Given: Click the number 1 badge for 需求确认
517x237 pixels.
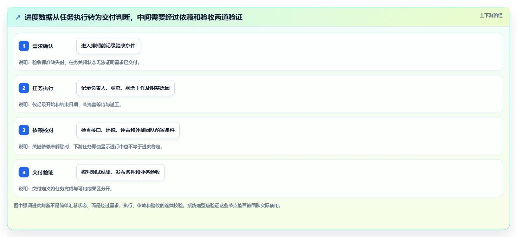Looking at the screenshot, I should tap(24, 46).
